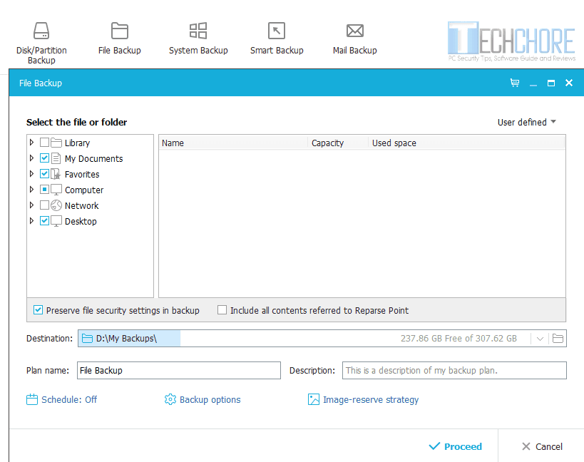
Task: Uncheck the Desktop checkbox
Action: (44, 221)
